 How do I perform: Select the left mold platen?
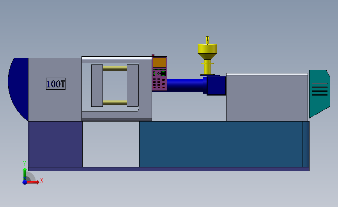click(x=97, y=85)
